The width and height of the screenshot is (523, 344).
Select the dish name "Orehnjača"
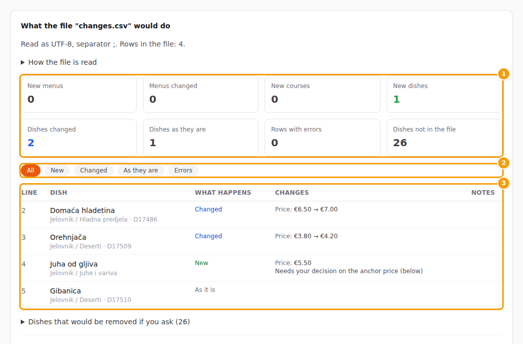pyautogui.click(x=68, y=237)
